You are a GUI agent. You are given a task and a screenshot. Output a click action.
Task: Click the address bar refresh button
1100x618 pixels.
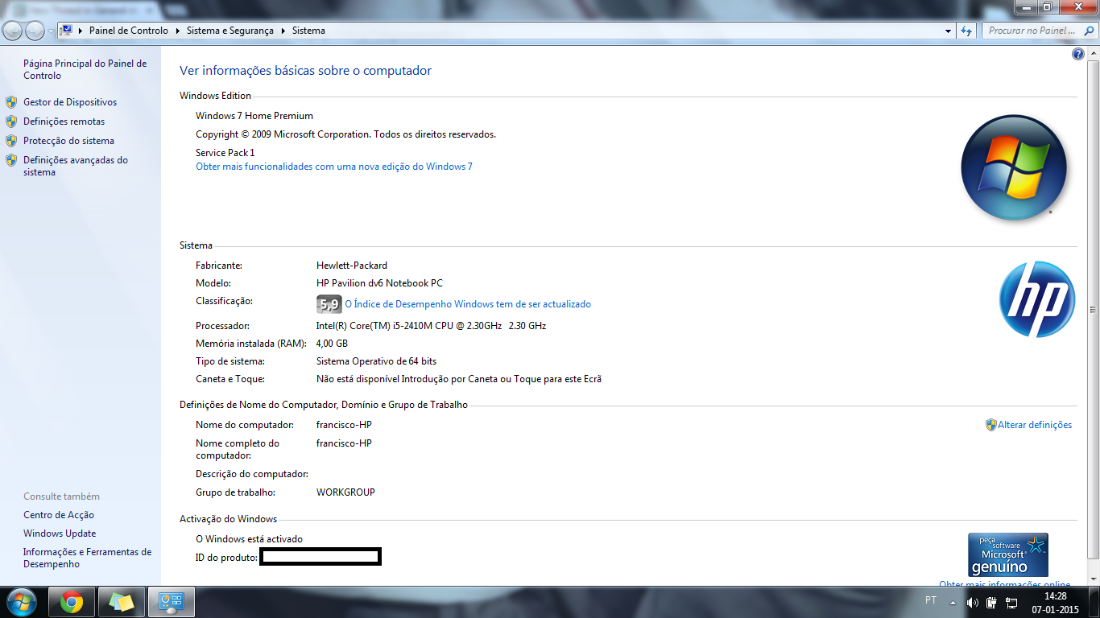click(x=966, y=31)
